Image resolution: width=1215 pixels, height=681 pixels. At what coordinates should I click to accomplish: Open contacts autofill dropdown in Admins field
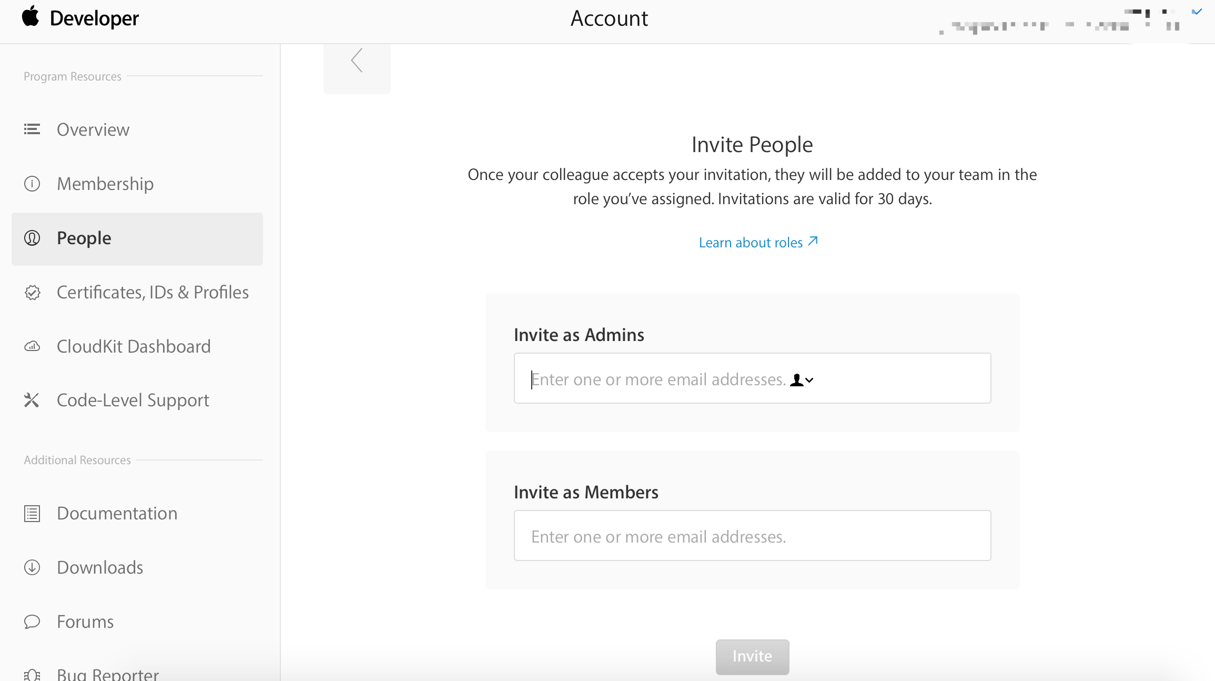click(x=802, y=380)
